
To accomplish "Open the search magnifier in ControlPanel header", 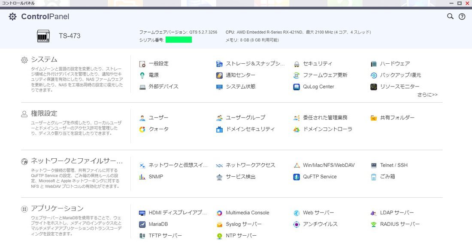I will [450, 17].
